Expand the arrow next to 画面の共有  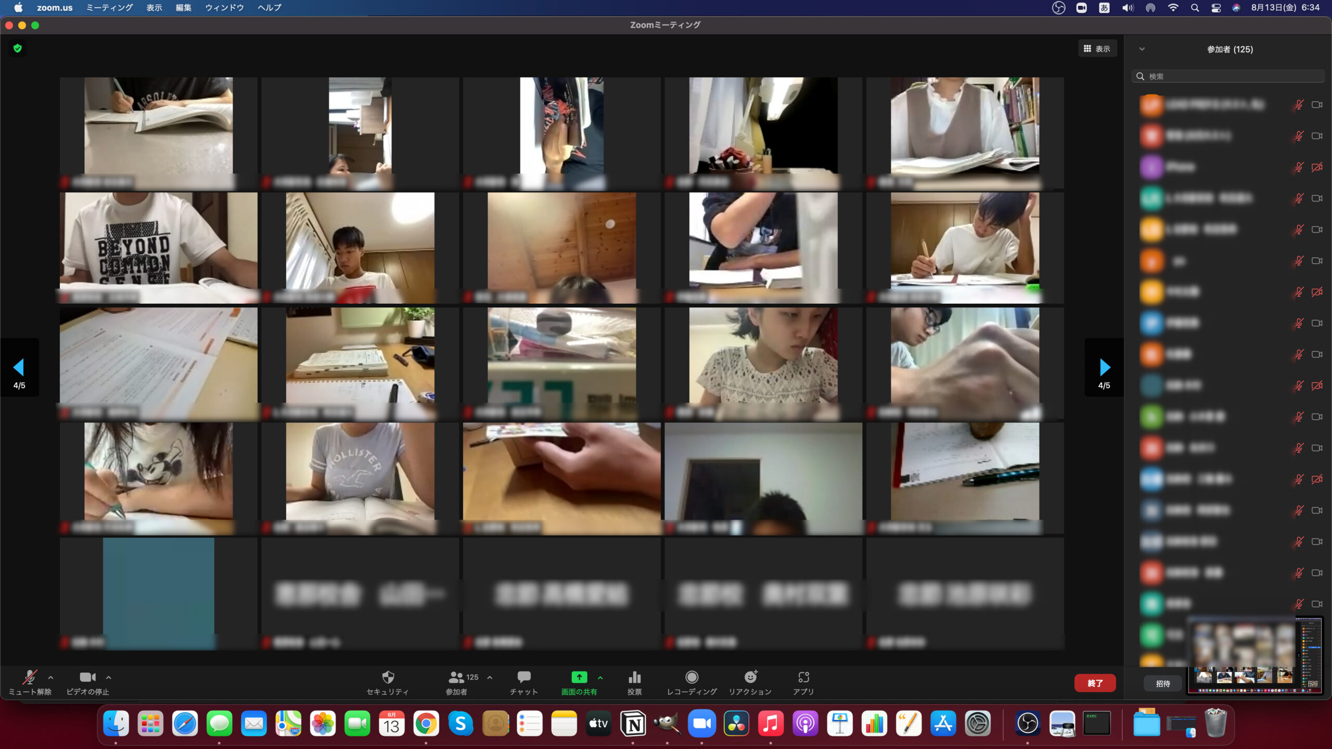[600, 678]
